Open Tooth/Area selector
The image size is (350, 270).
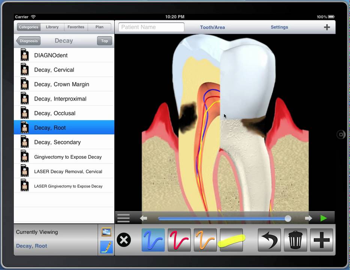[212, 27]
